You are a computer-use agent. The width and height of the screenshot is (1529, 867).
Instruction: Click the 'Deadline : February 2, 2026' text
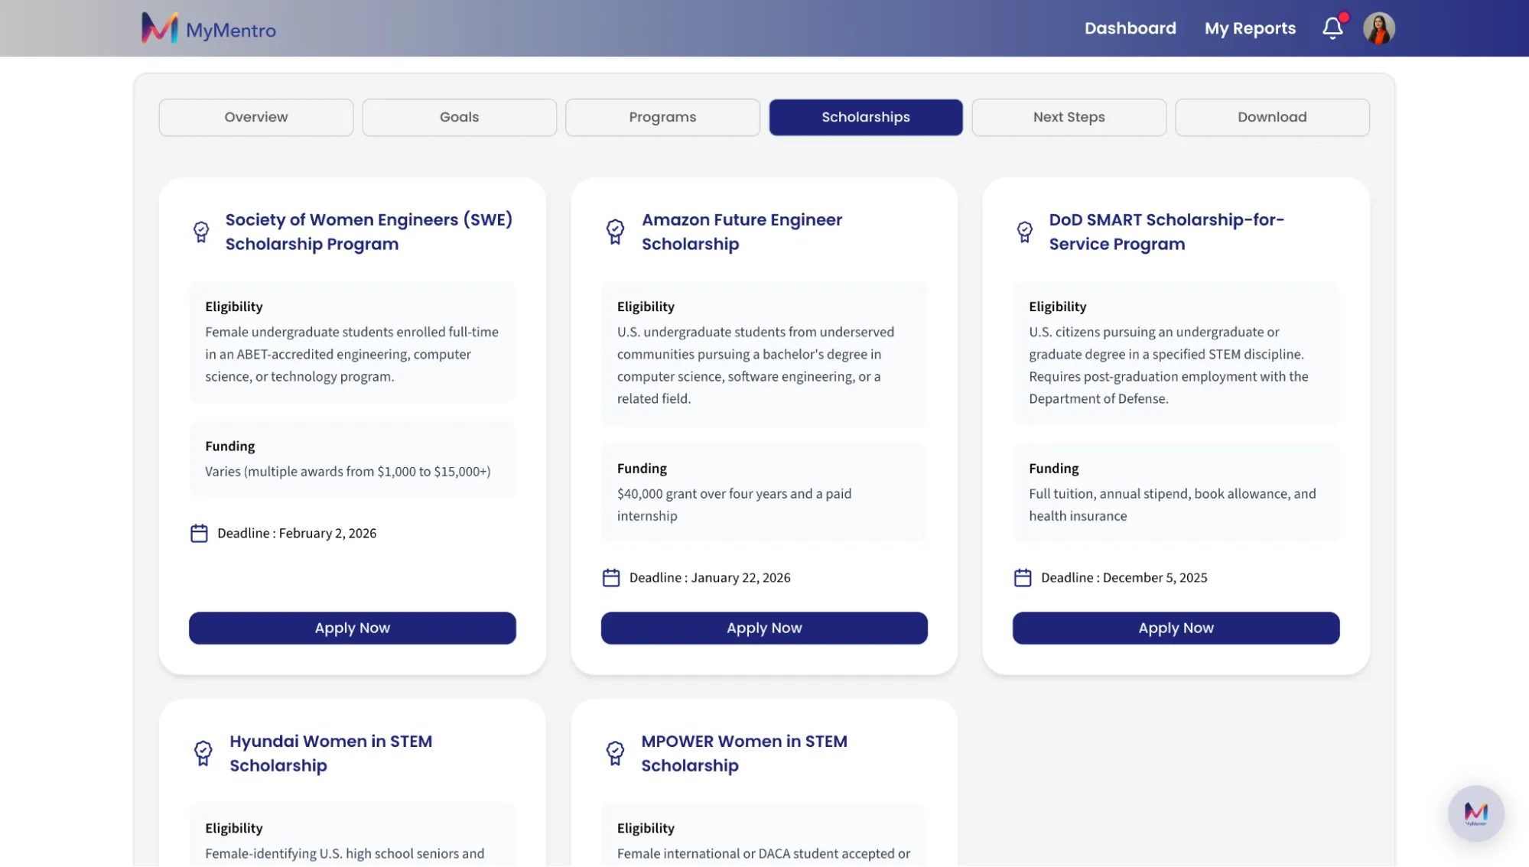pos(297,533)
